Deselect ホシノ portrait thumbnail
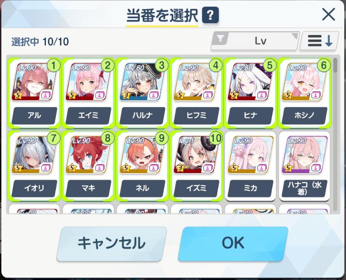Screen dimensions: 346x280 click(305, 82)
